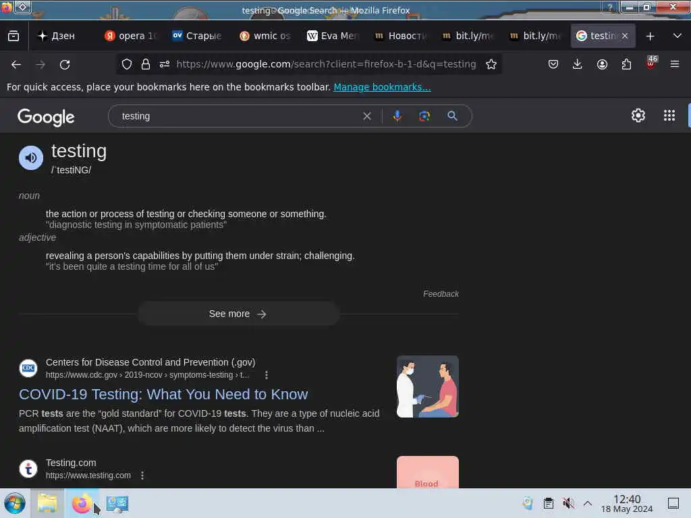View site security padlock info
The width and height of the screenshot is (691, 518).
(146, 64)
